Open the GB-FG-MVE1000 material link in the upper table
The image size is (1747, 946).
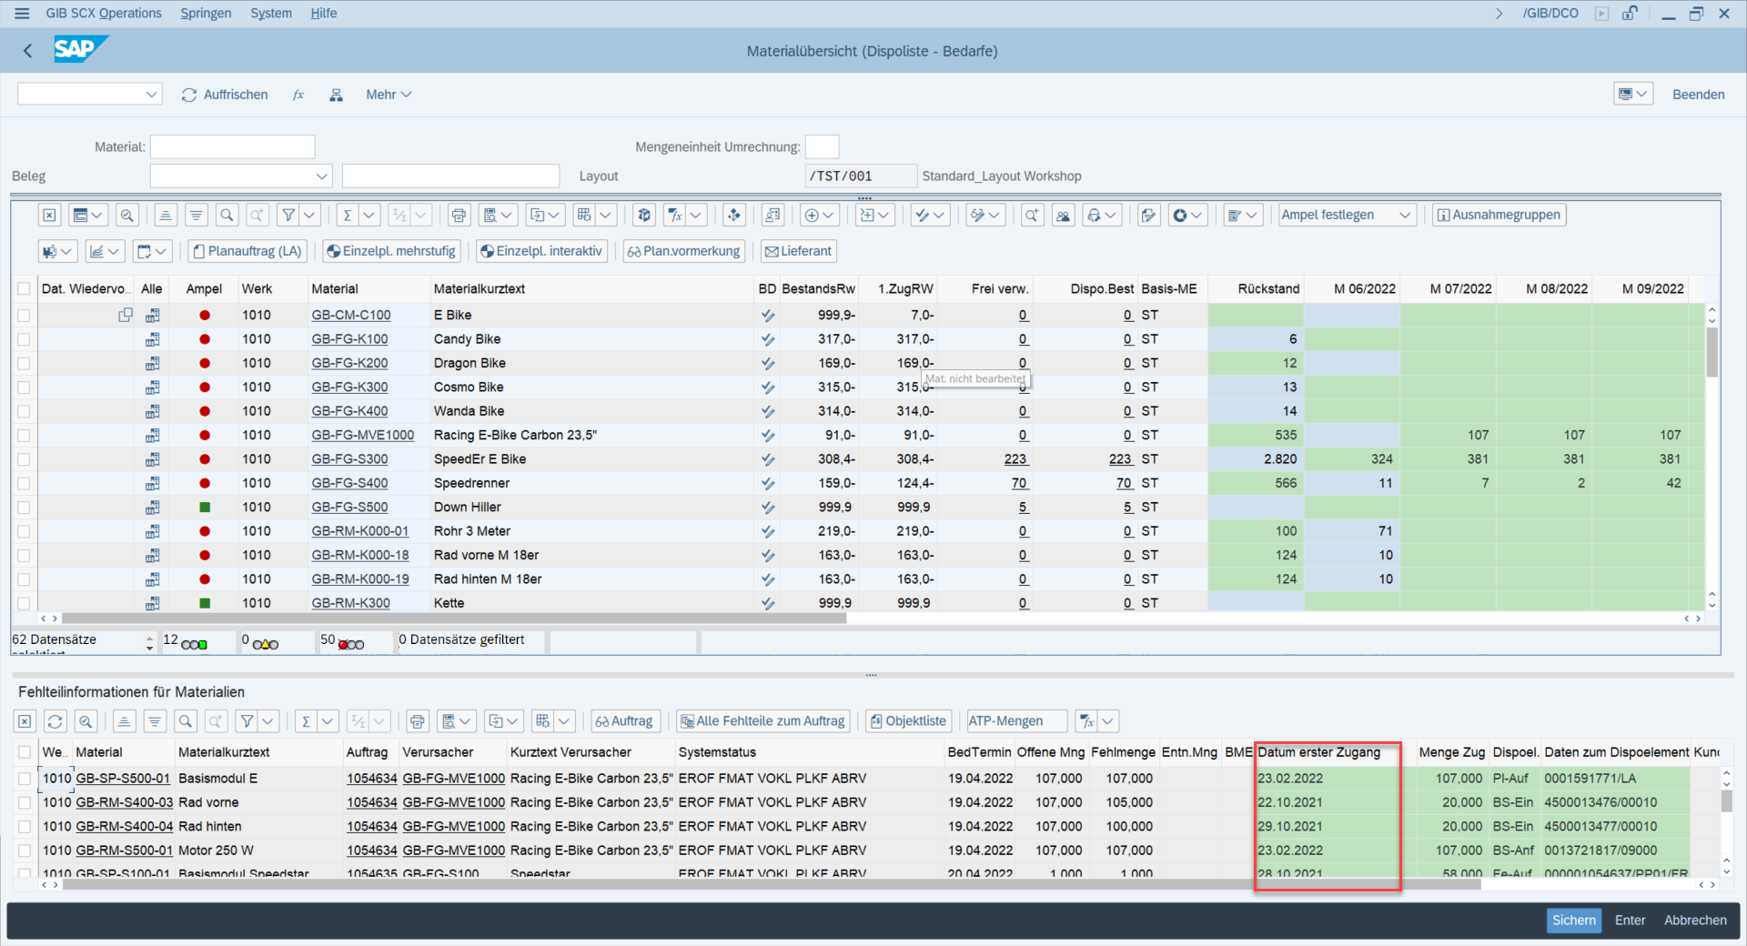pyautogui.click(x=362, y=436)
